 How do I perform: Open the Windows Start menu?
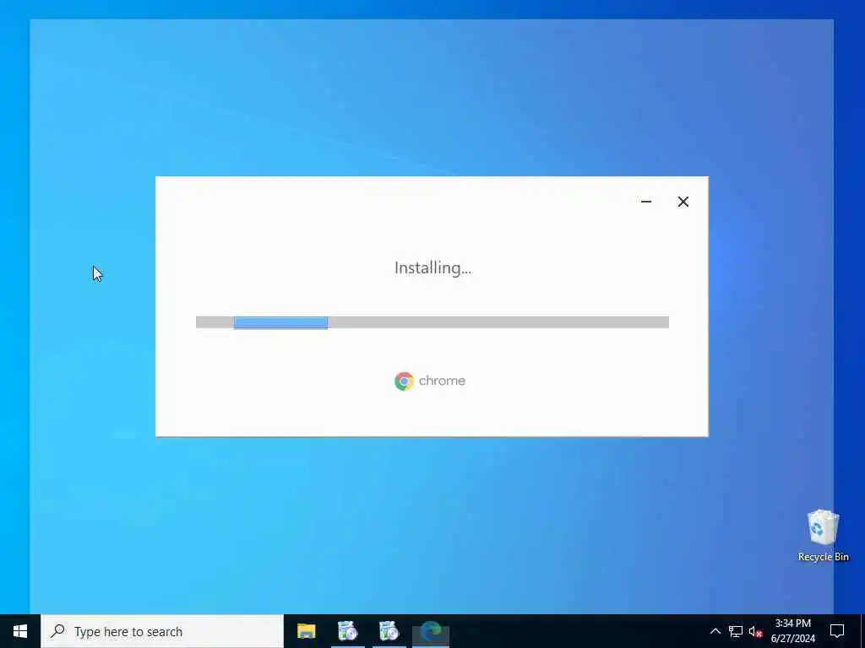coord(20,631)
